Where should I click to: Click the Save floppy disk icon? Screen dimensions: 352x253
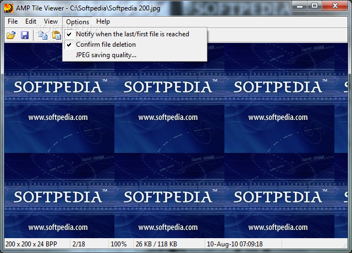(25, 35)
